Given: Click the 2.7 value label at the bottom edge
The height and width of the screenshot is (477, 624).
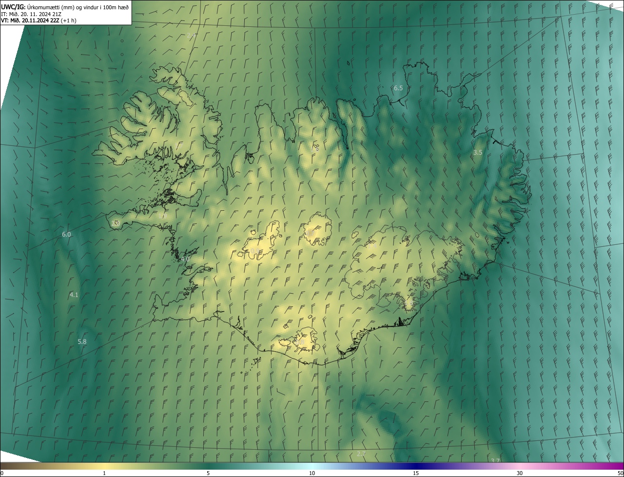Looking at the screenshot, I should click(x=361, y=454).
